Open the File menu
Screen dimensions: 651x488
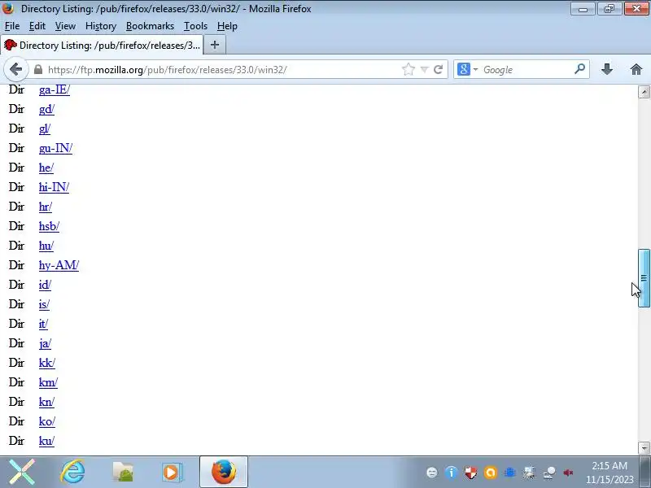(x=12, y=26)
